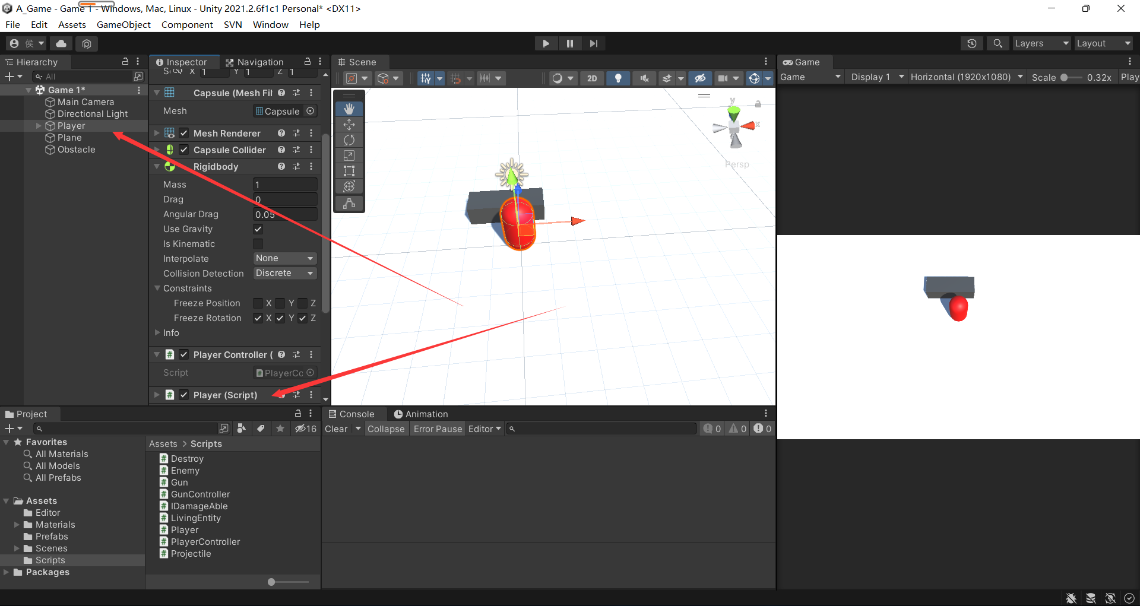1140x606 pixels.
Task: Select the Move tool in Scene toolbar
Action: (x=349, y=124)
